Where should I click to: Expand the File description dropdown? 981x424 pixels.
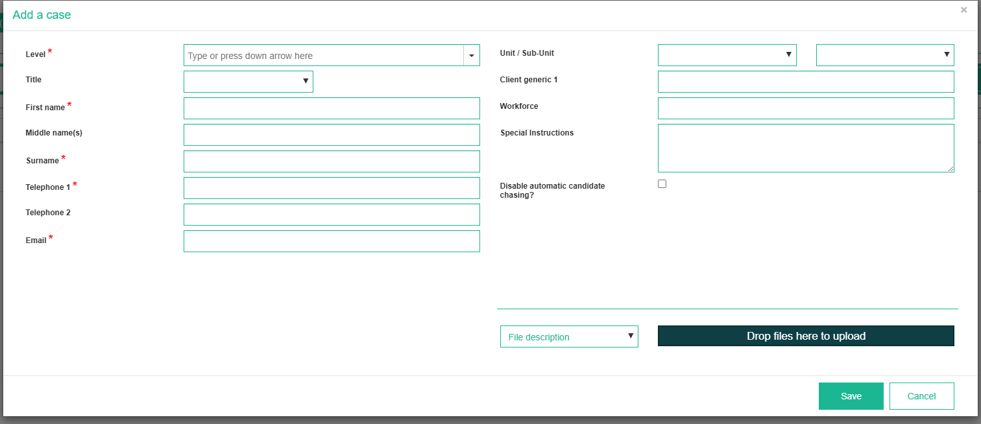click(x=569, y=336)
